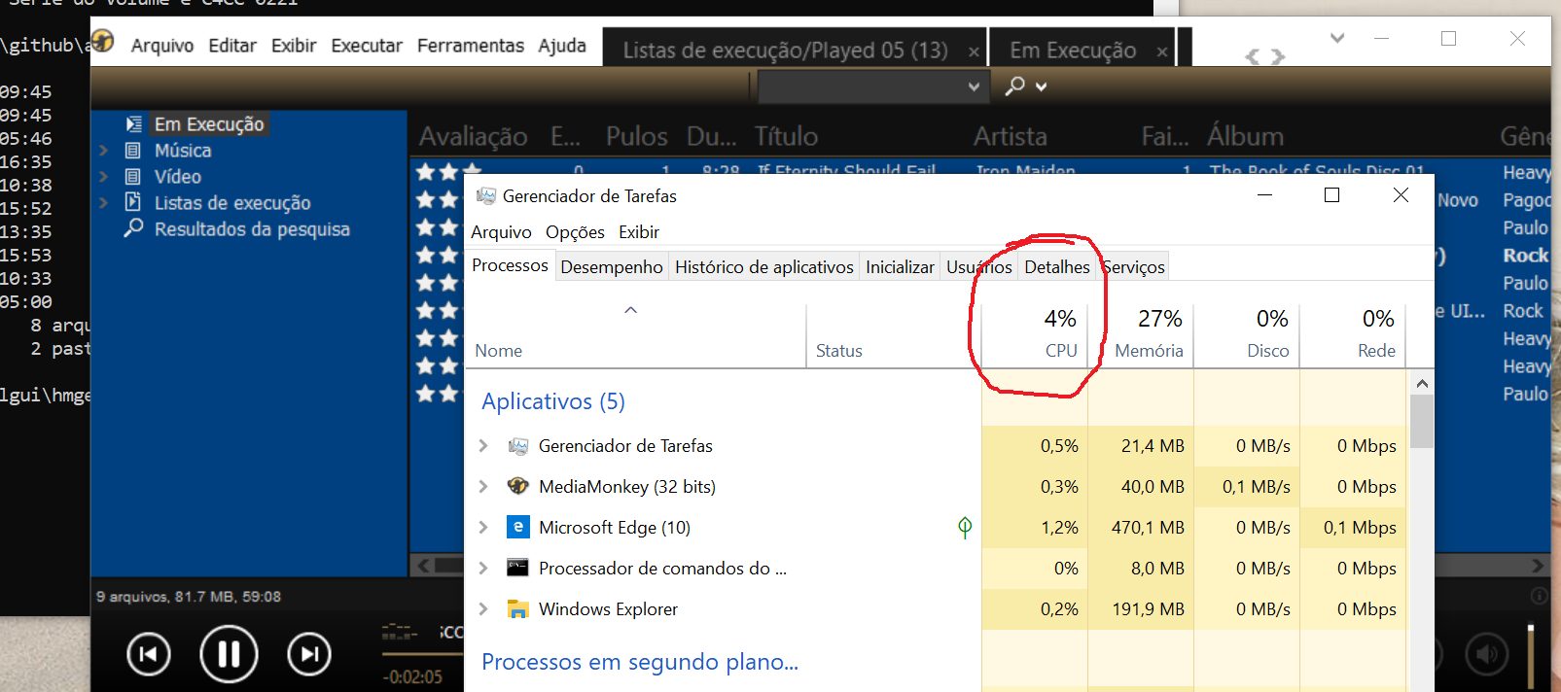Image resolution: width=1561 pixels, height=692 pixels.
Task: Expand MediaMonkey (32 bits) process row
Action: point(483,487)
